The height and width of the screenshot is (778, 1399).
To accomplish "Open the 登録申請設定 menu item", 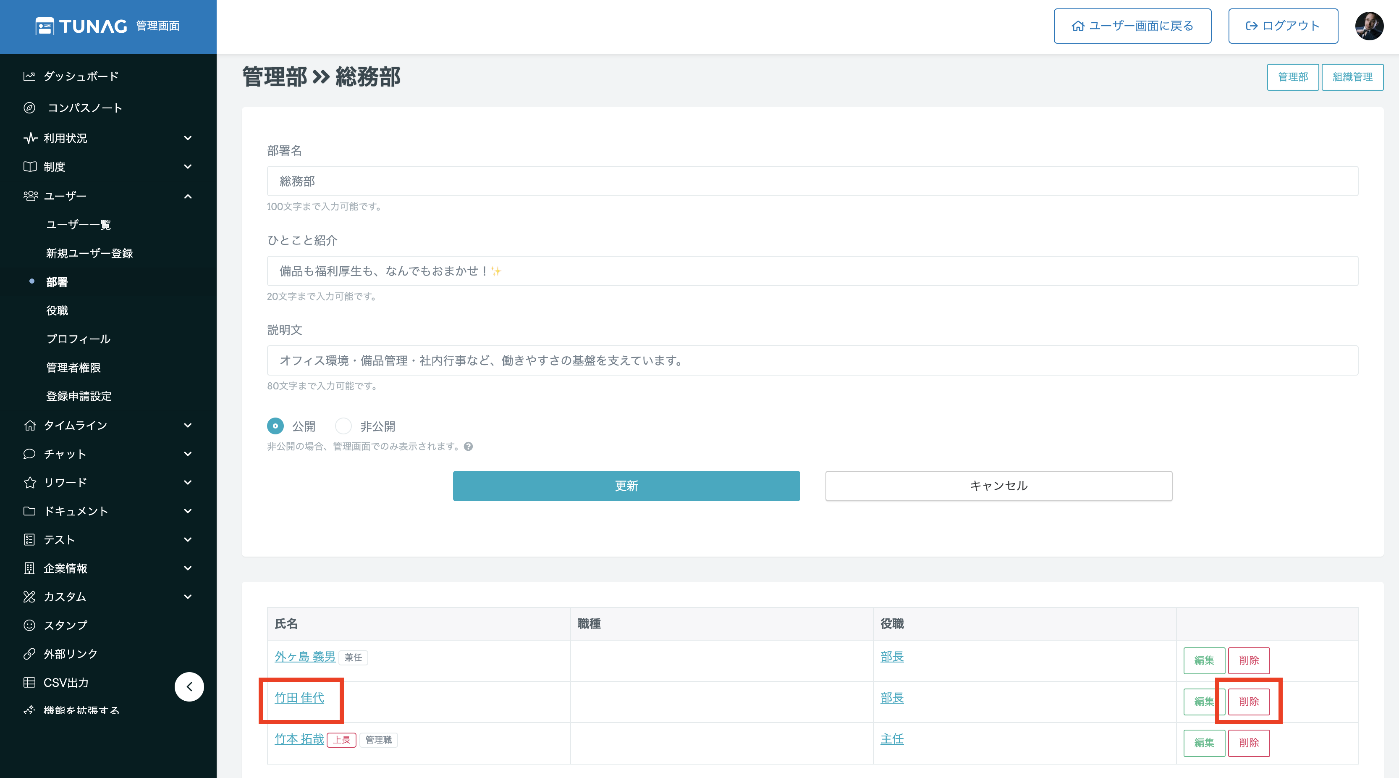I will tap(79, 396).
